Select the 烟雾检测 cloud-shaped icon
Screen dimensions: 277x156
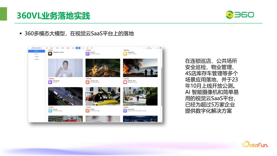click(x=125, y=82)
